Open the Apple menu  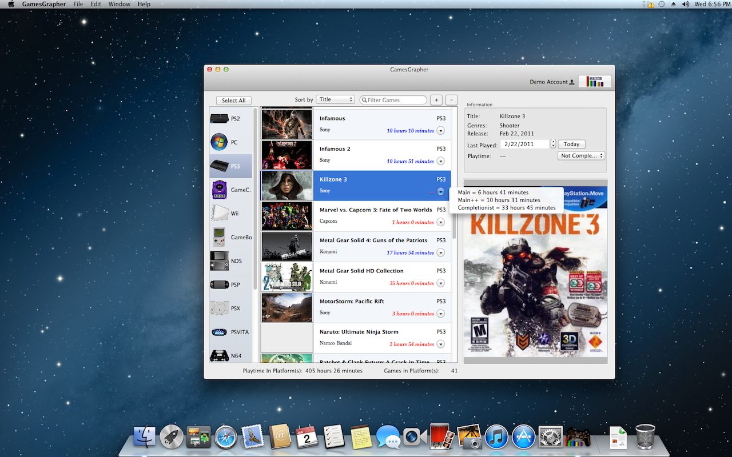11,4
